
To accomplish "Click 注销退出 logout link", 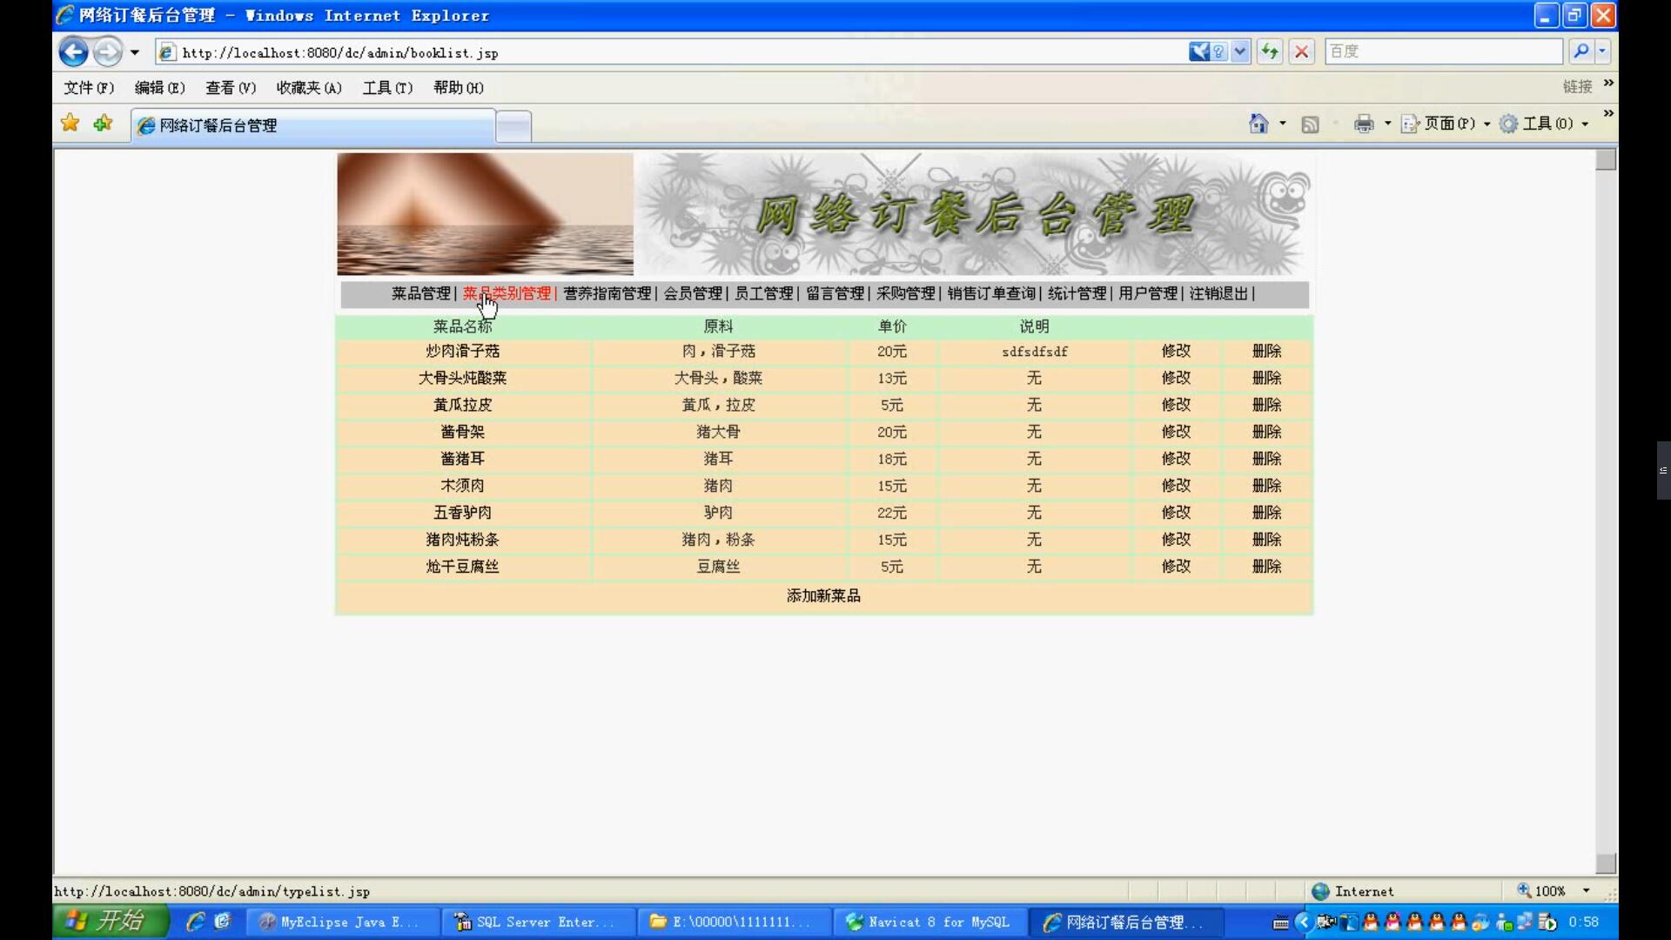I will (1218, 294).
